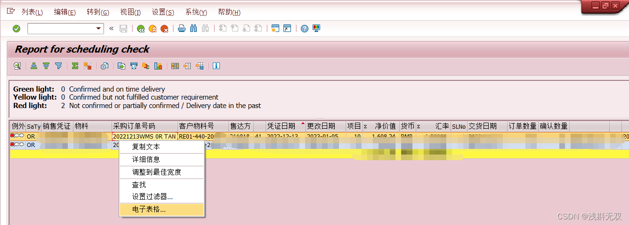Screen dimensions: 629x225
Task: Click the Word Processing export icon
Action: tap(134, 66)
